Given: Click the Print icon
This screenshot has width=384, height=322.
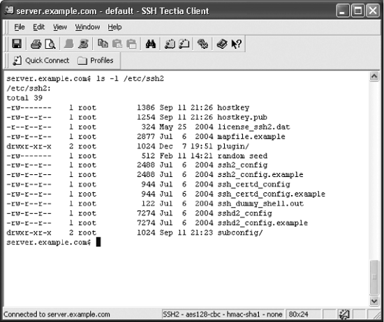Looking at the screenshot, I should click(36, 44).
